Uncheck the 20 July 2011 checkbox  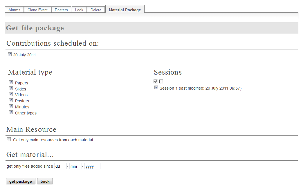click(x=10, y=54)
